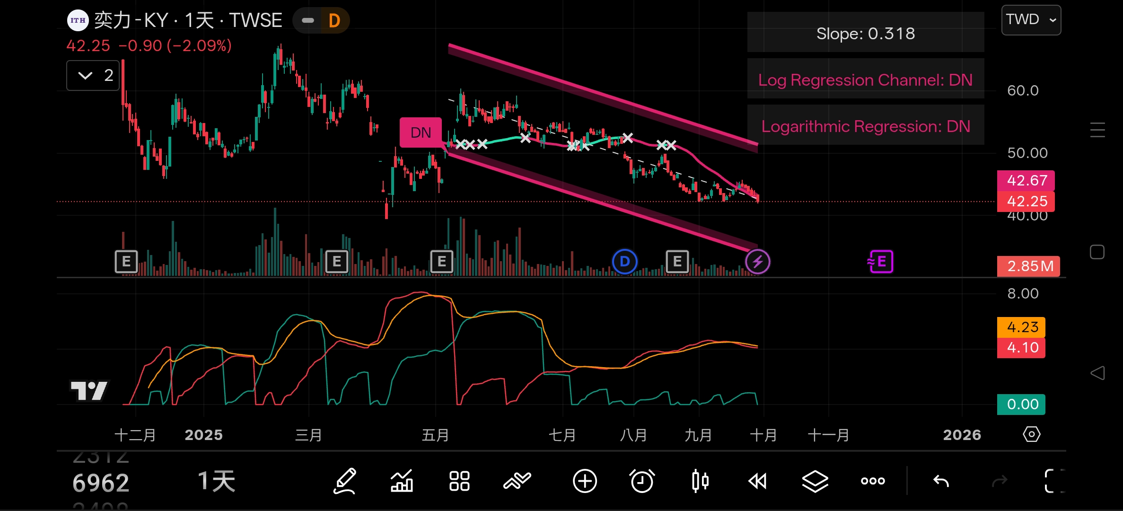The height and width of the screenshot is (511, 1123).
Task: Expand the collapsed indicators legend showing 2
Action: (x=93, y=75)
